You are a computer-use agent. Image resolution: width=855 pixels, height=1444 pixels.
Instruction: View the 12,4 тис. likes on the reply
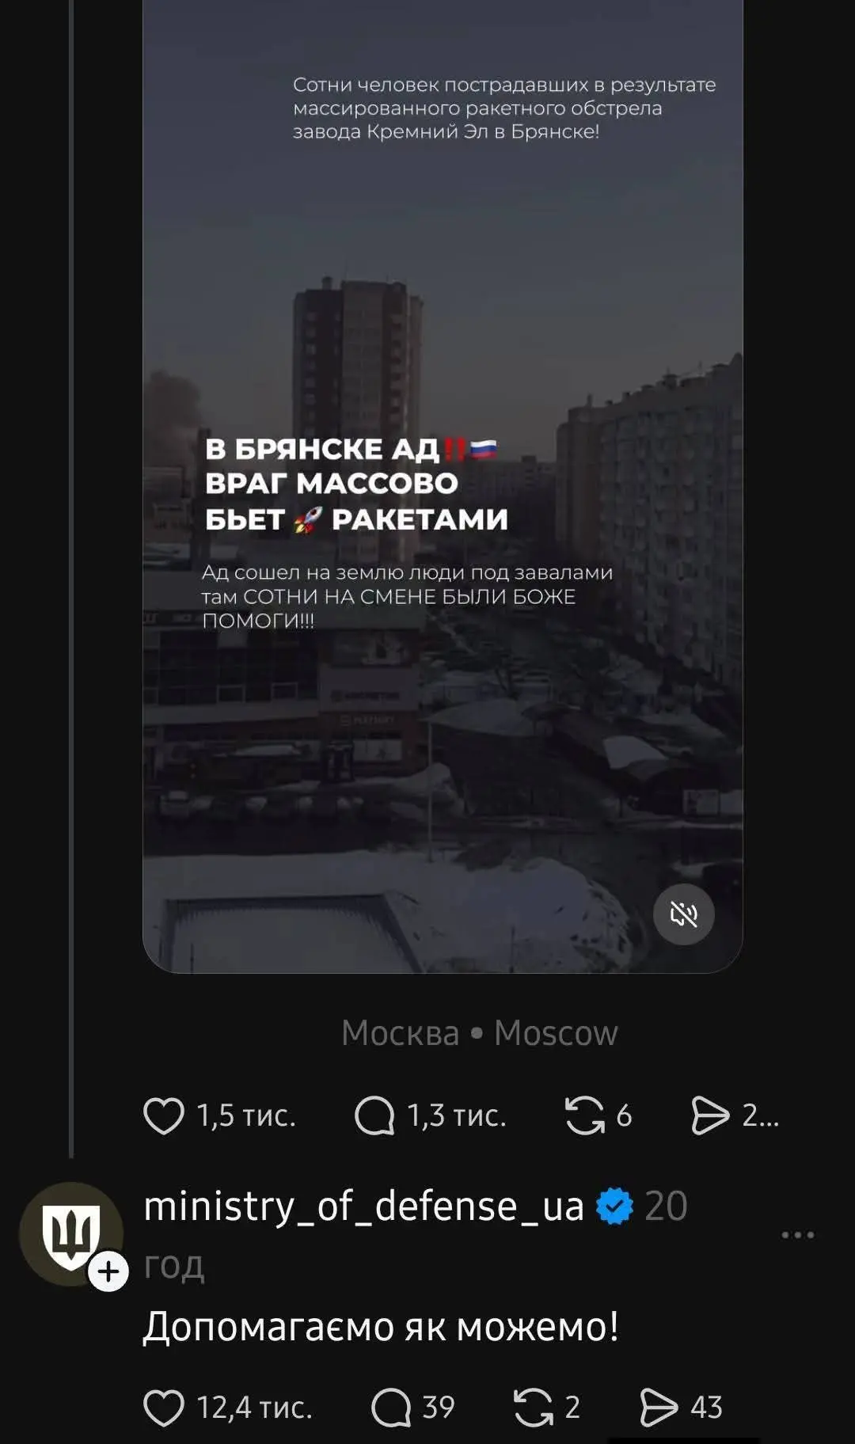[x=254, y=1408]
